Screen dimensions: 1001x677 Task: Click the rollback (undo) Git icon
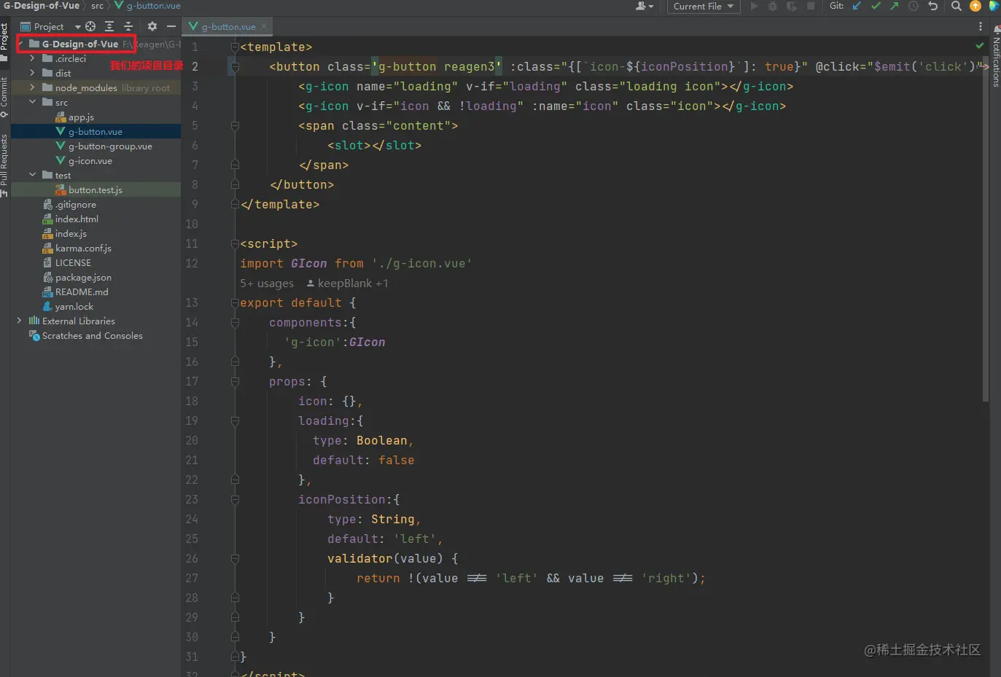click(933, 6)
